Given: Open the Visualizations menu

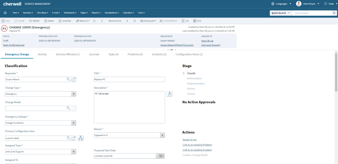Looking at the screenshot, I should point(112,13).
